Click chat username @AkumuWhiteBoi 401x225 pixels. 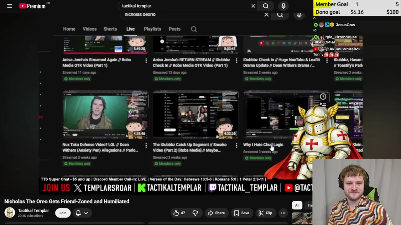click(x=342, y=49)
